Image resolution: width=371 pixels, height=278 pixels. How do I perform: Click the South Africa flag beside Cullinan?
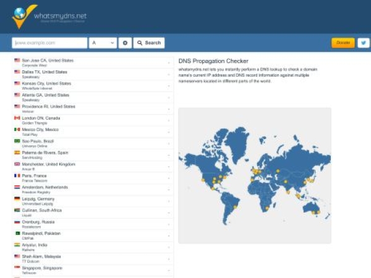coord(17,210)
